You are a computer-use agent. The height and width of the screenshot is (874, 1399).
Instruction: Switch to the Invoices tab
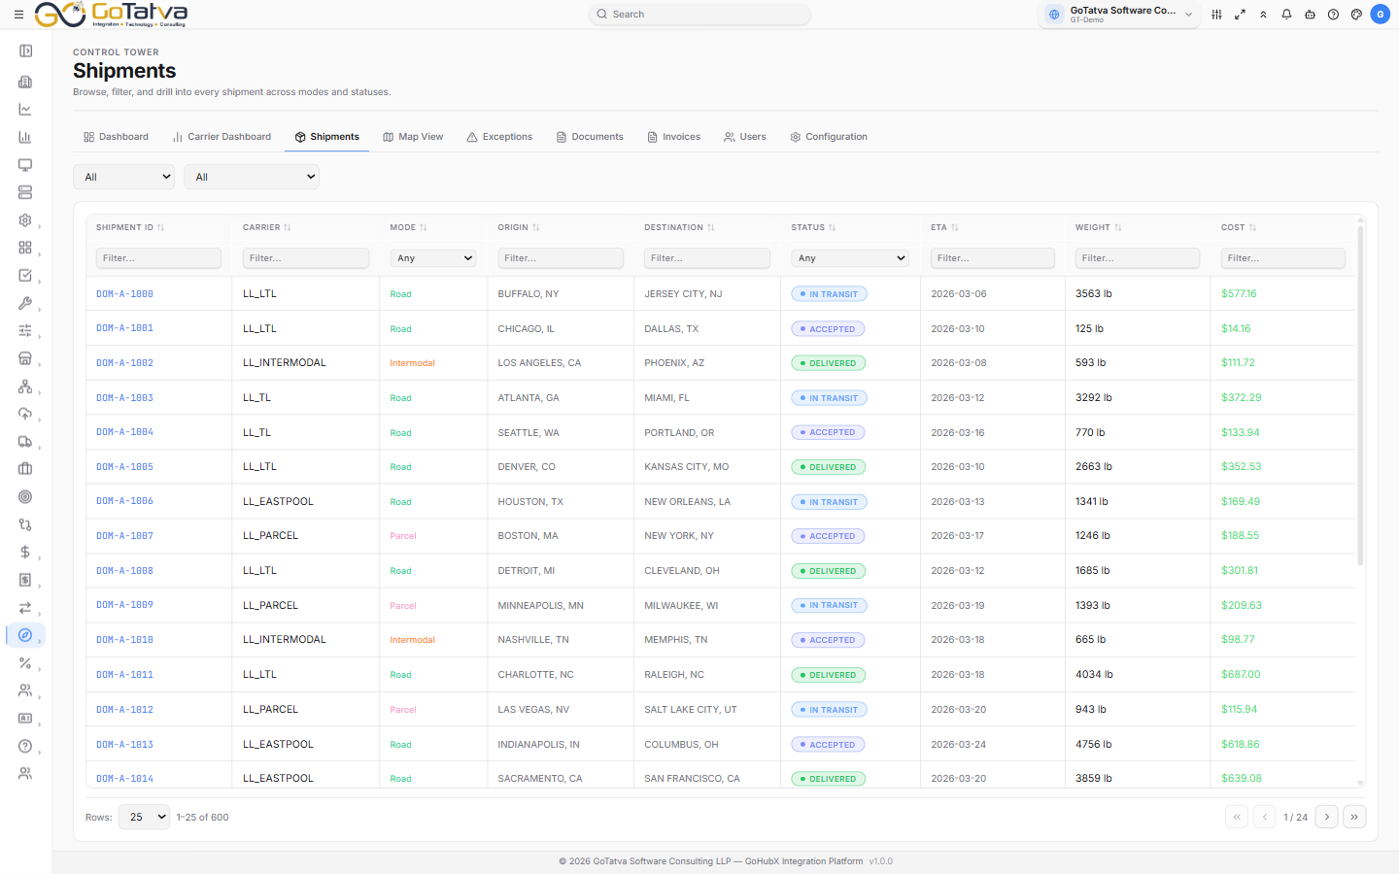click(x=673, y=137)
